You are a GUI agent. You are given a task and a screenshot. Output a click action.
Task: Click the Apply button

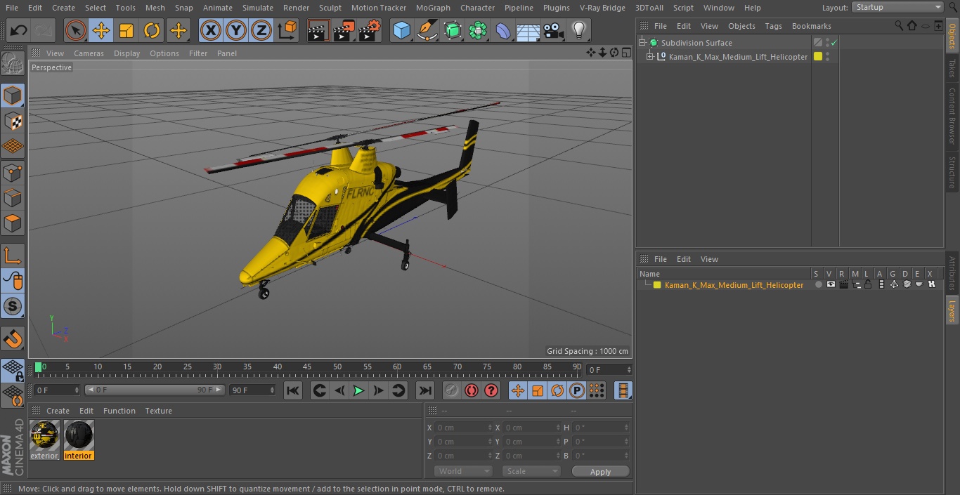pyautogui.click(x=600, y=472)
